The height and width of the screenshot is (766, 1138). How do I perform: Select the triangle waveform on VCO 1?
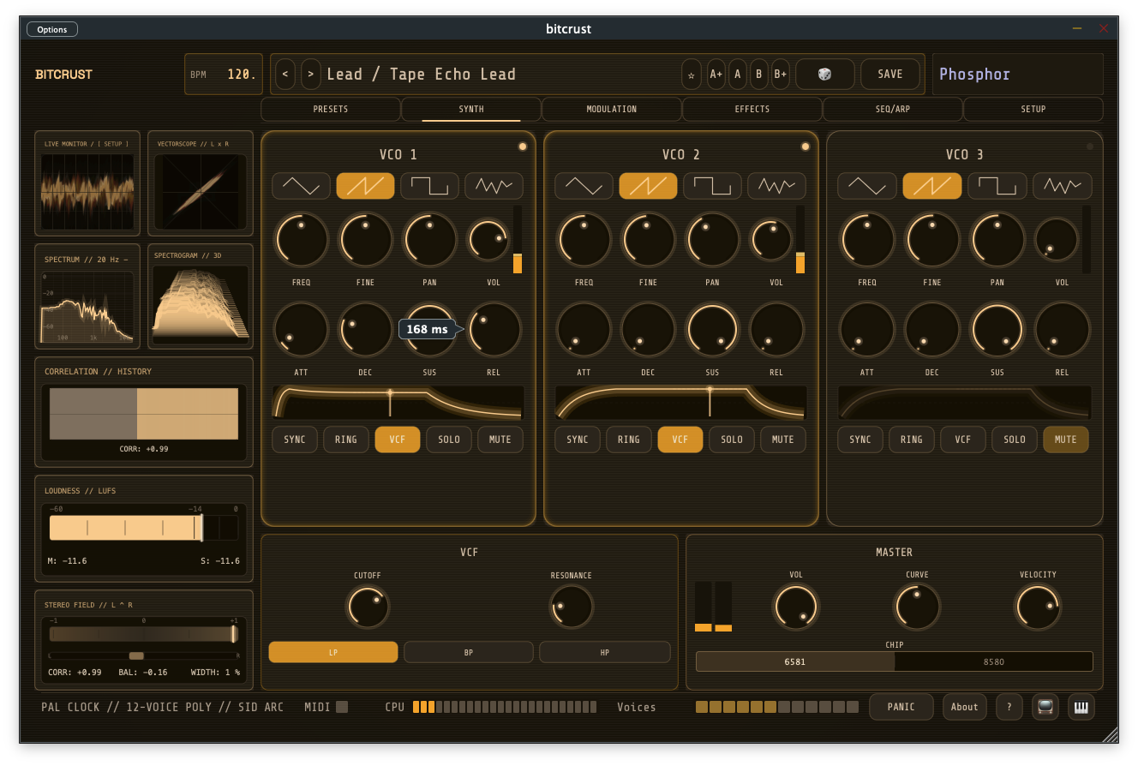301,185
